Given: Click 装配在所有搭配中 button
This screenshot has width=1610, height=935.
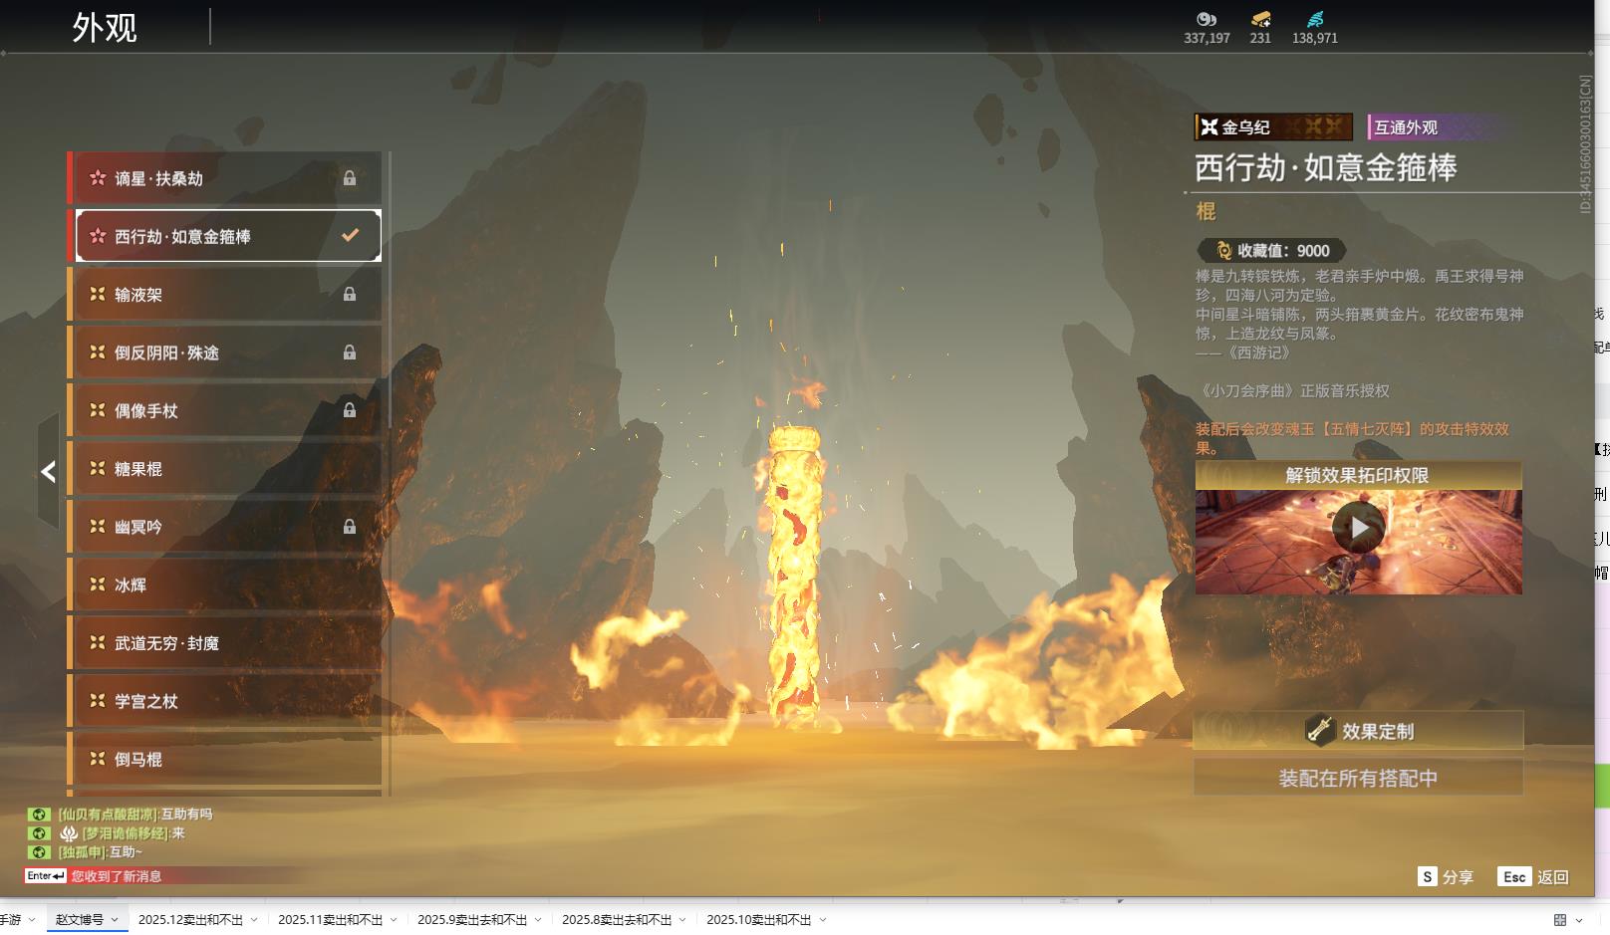Looking at the screenshot, I should pos(1358,779).
